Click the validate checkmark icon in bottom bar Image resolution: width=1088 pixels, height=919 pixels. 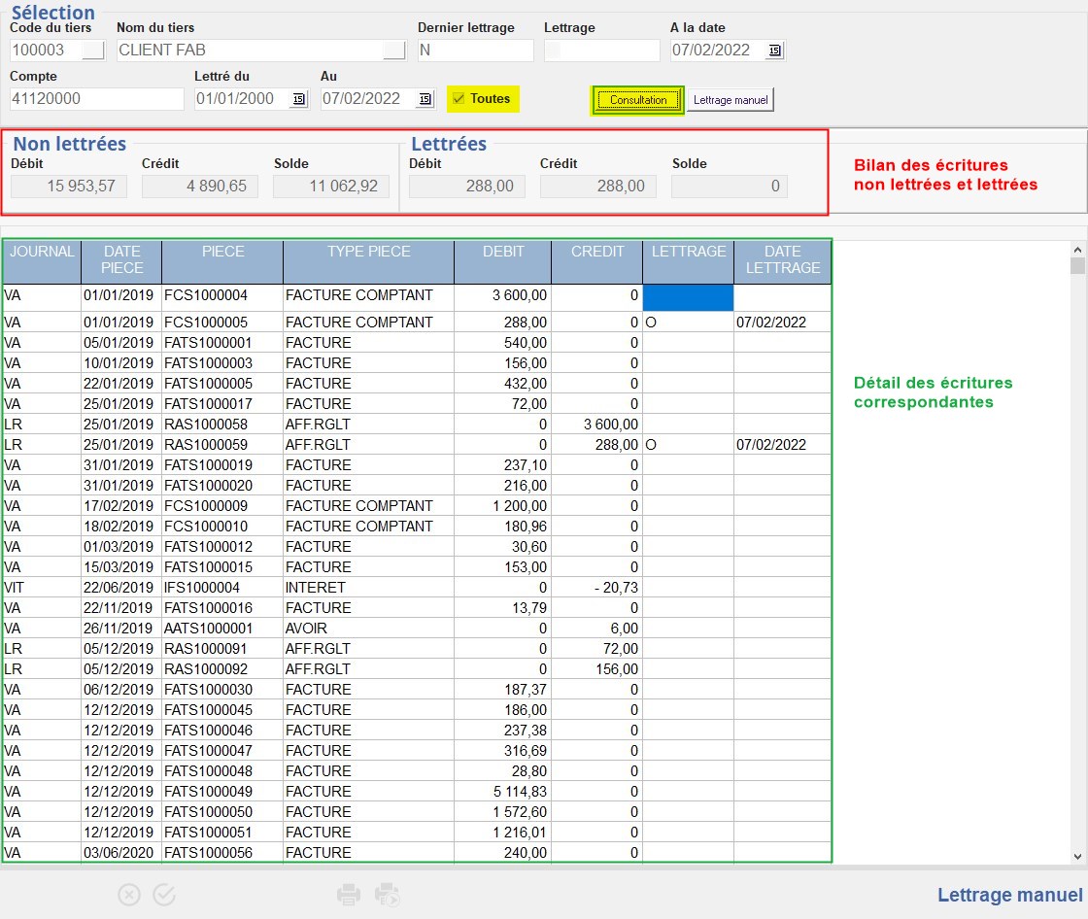click(x=164, y=895)
